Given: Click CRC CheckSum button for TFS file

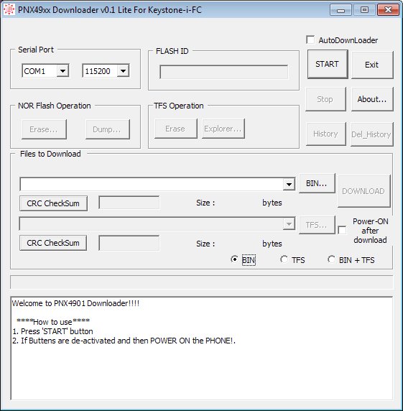Looking at the screenshot, I should pos(53,243).
